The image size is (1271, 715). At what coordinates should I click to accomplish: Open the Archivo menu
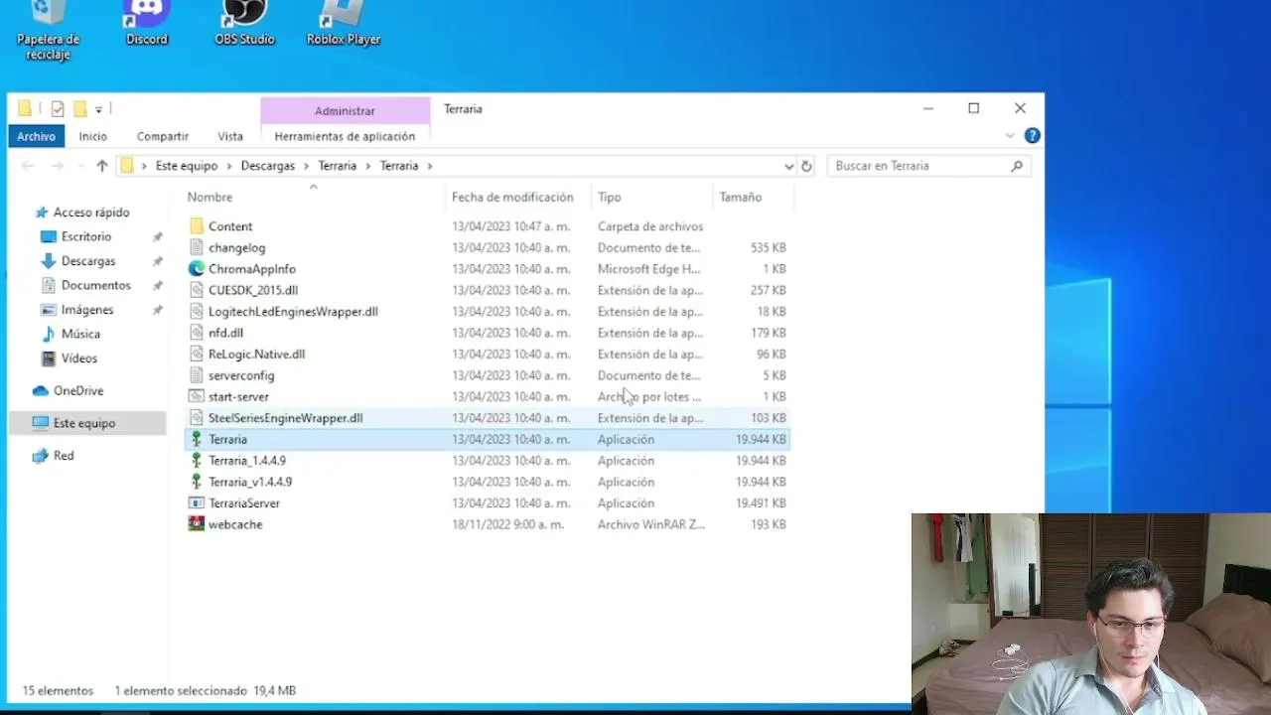36,136
